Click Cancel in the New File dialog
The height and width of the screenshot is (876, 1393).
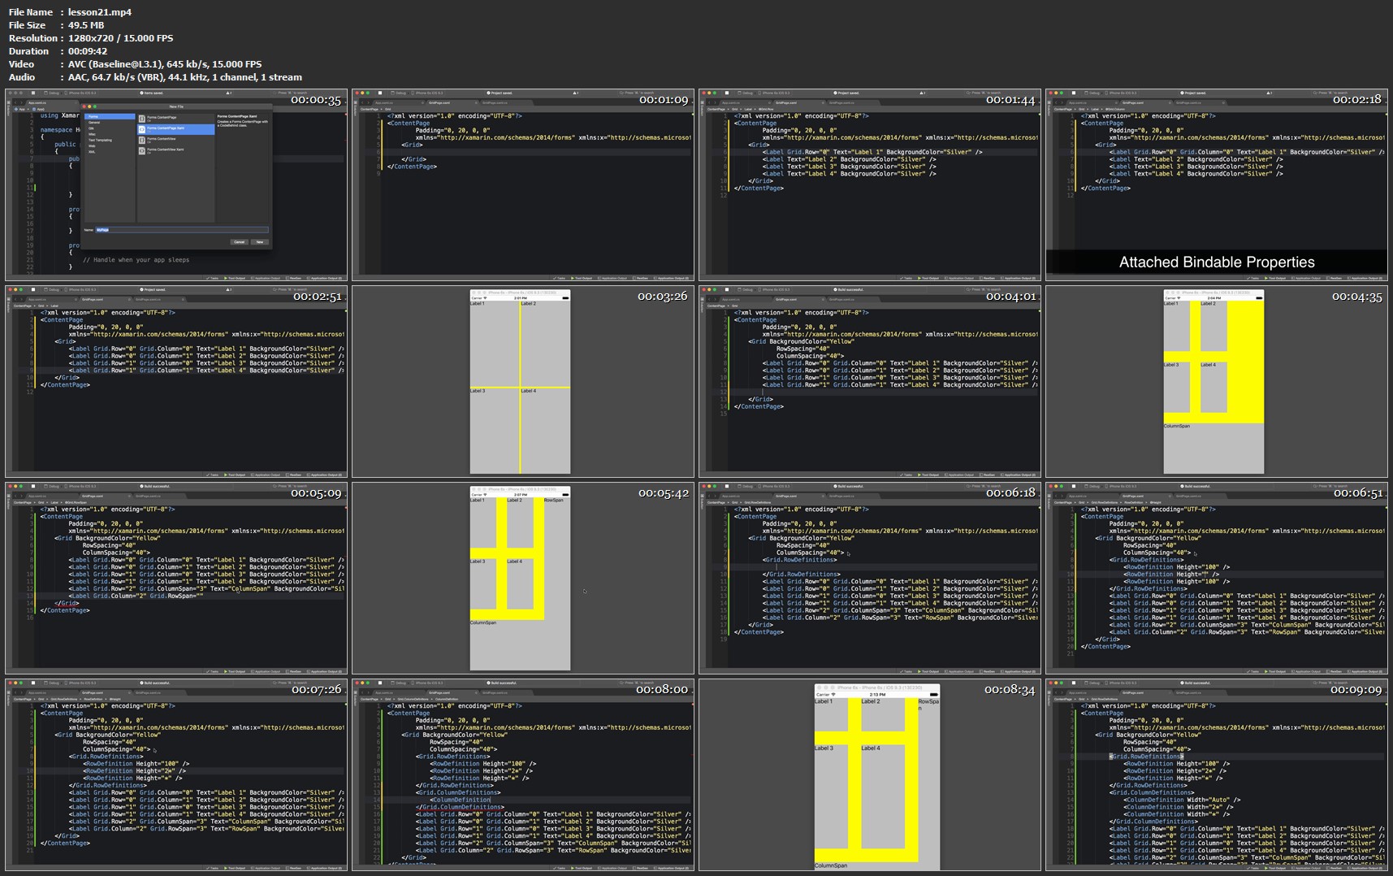[239, 242]
